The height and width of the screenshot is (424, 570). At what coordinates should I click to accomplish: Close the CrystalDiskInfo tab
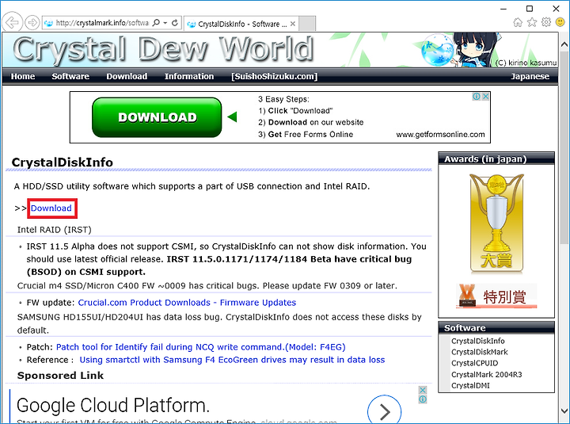coord(293,24)
